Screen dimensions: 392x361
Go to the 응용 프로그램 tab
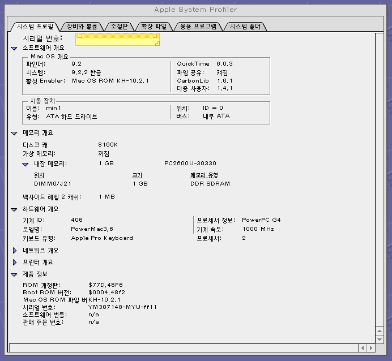click(x=198, y=27)
